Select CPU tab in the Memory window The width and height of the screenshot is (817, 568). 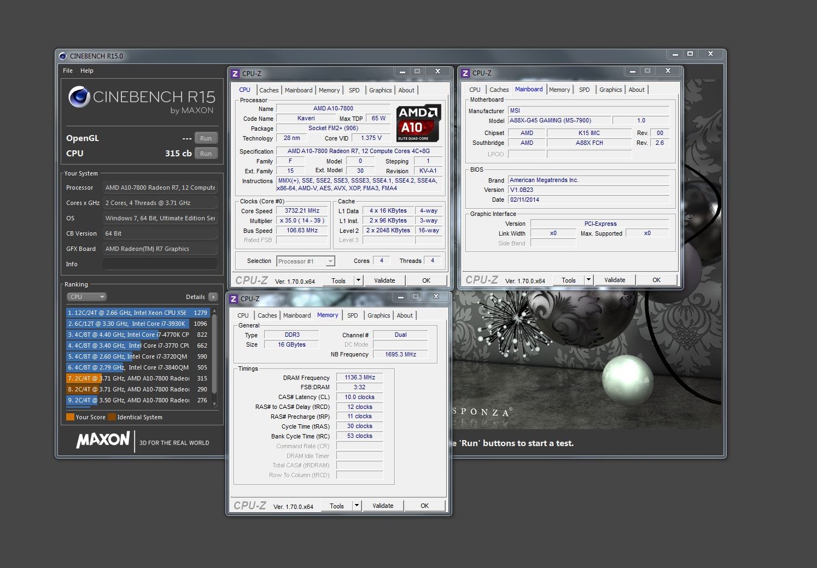point(243,315)
